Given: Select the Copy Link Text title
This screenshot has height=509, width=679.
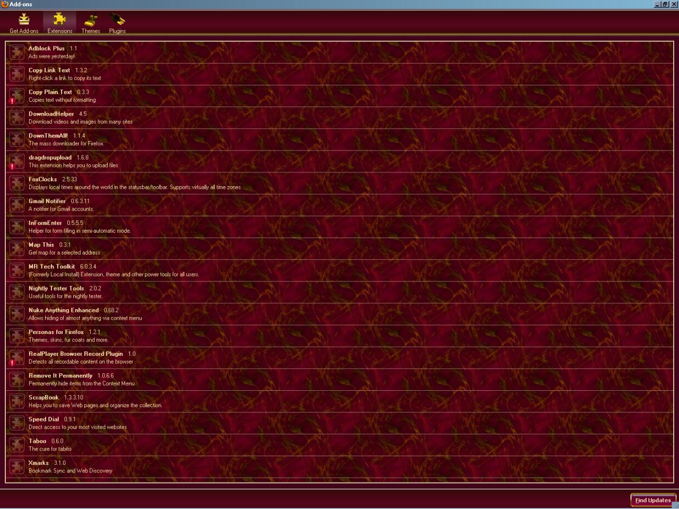Looking at the screenshot, I should point(49,70).
